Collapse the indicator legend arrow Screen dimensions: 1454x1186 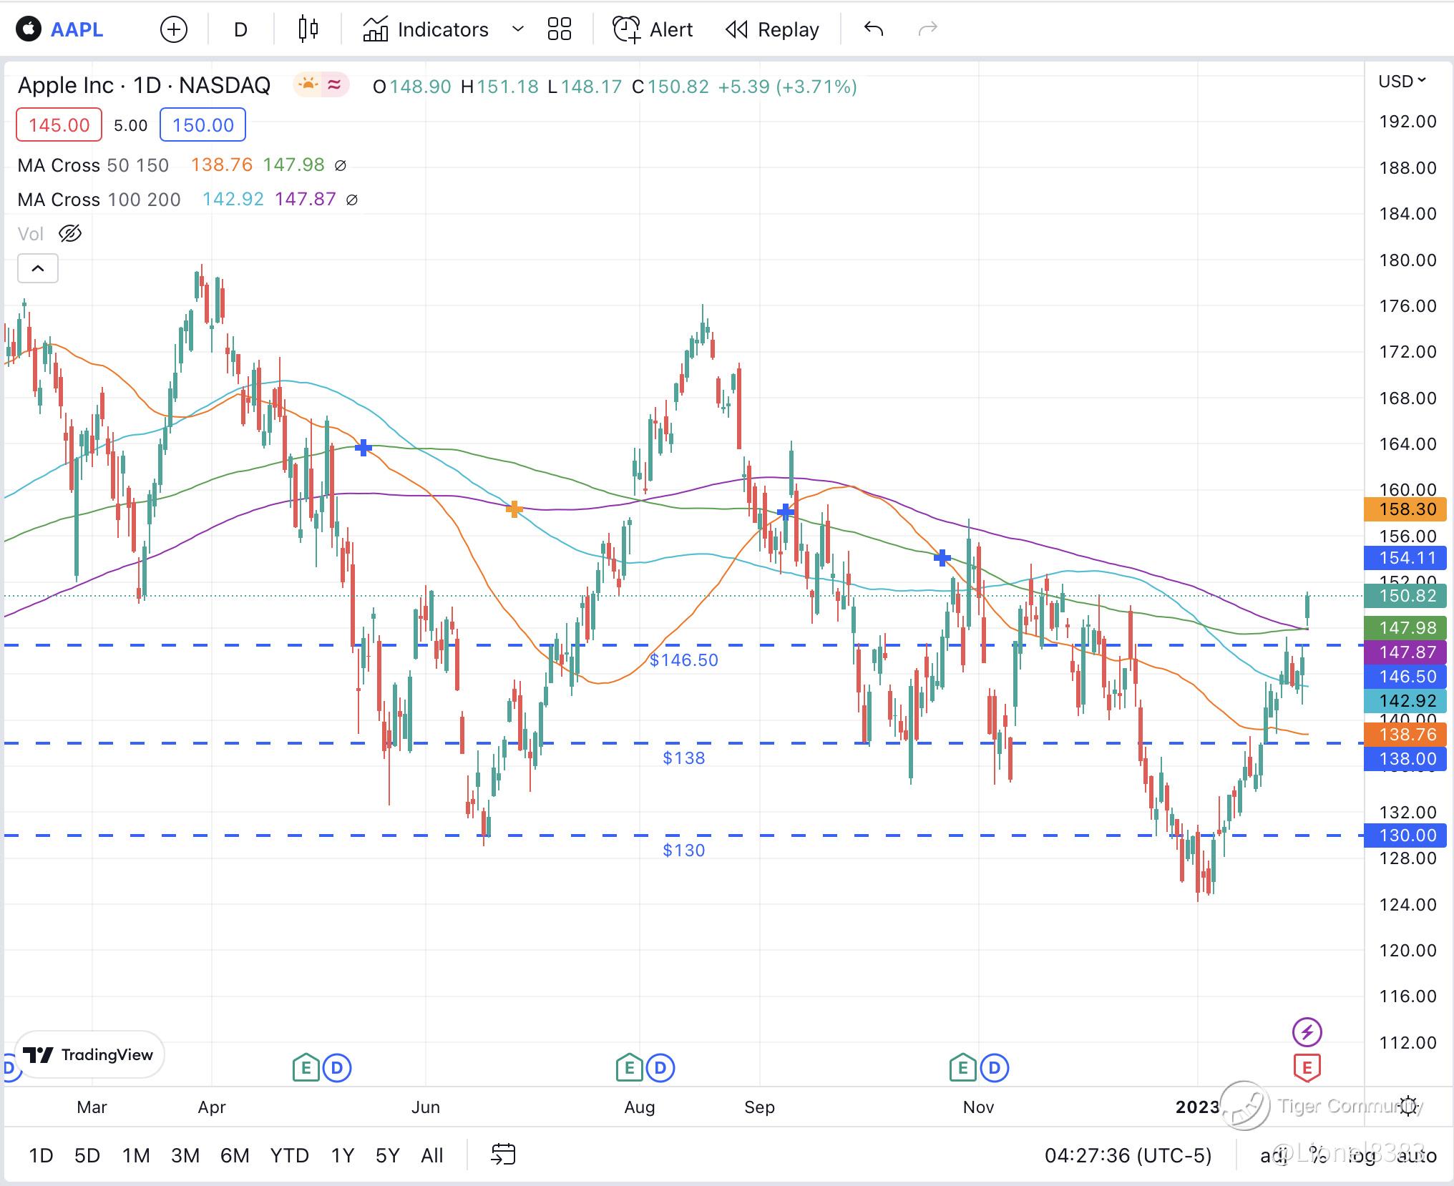[x=38, y=269]
